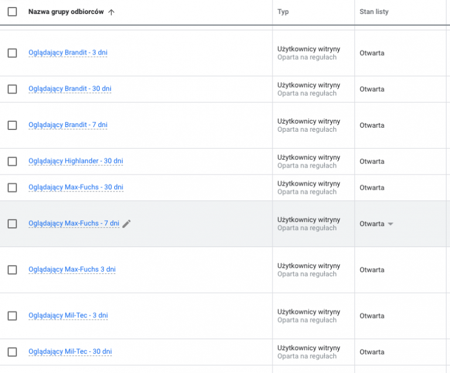Open Oglądający Max-Fuchs 3 dni audience

(x=72, y=269)
